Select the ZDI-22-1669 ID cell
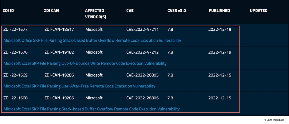 tap(16, 75)
